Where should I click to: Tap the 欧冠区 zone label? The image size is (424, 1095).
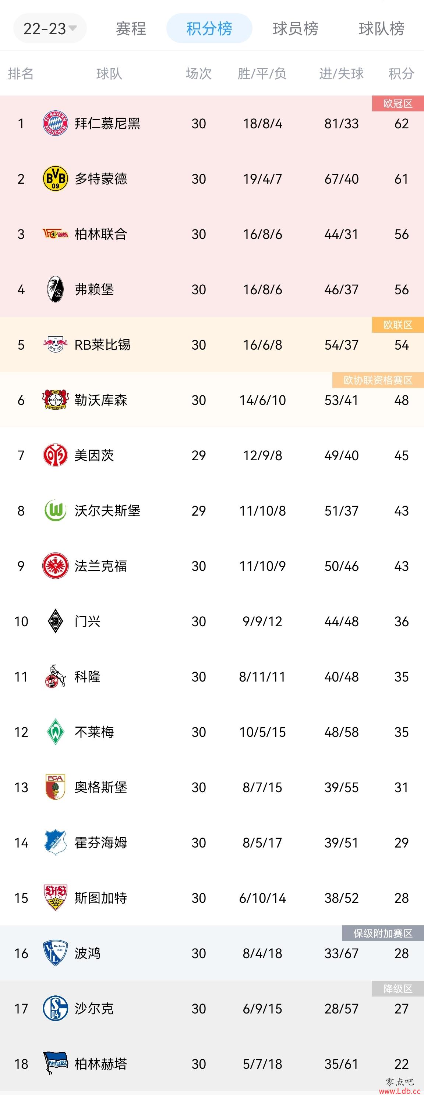point(398,104)
